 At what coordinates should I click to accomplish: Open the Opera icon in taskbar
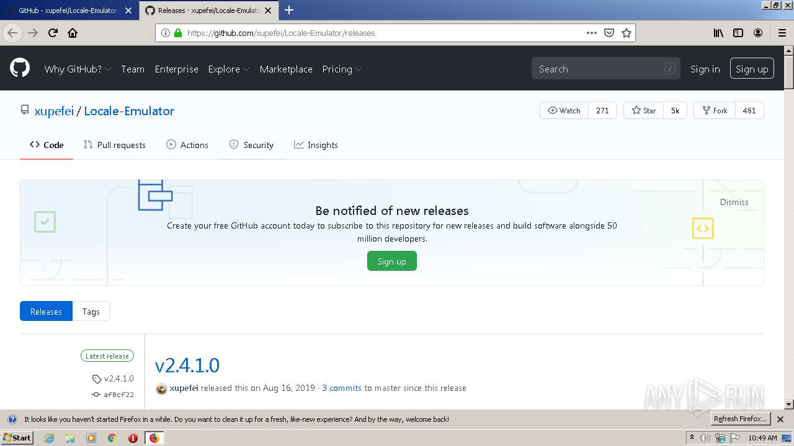133,438
